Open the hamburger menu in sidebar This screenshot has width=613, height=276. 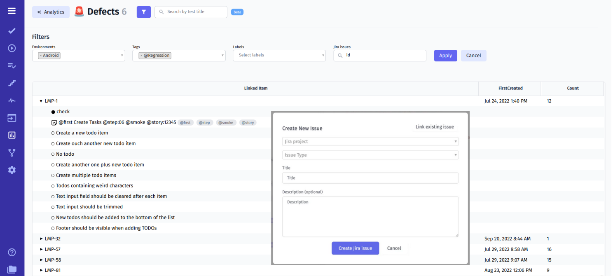[12, 11]
